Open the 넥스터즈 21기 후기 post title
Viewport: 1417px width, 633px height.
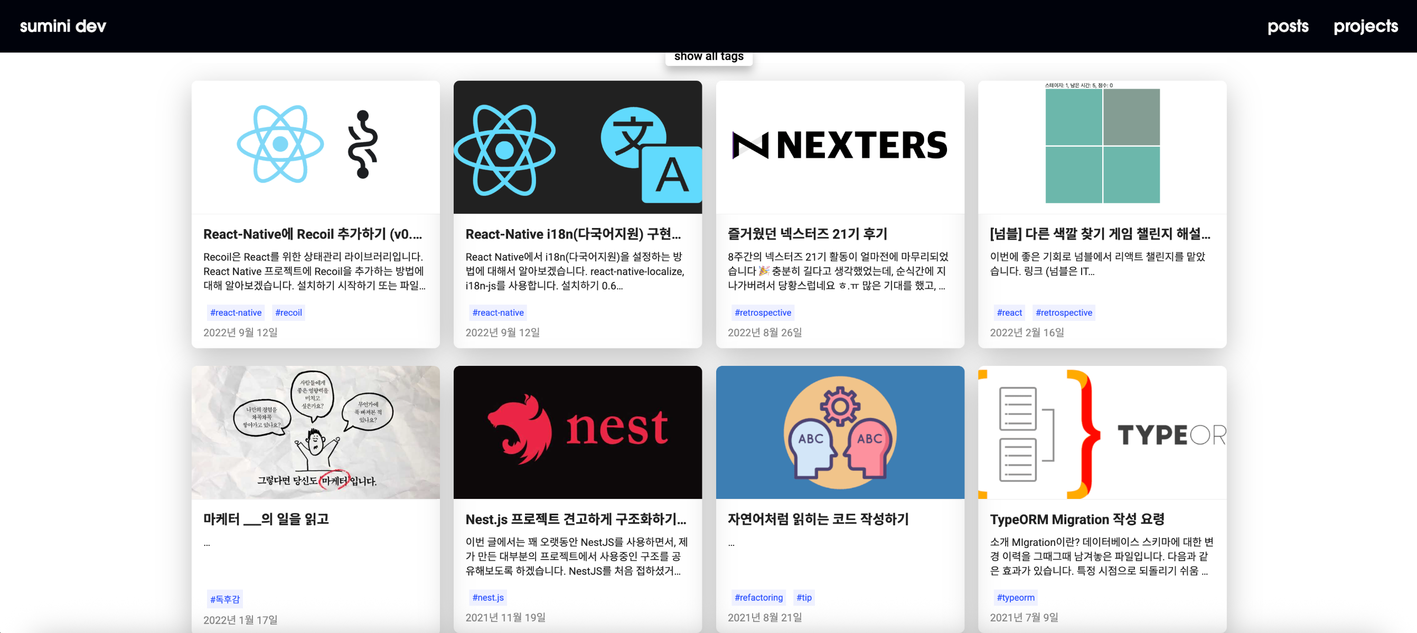[807, 234]
